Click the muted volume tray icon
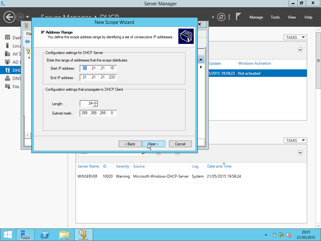Screen dimensions: 321x241 [289, 235]
